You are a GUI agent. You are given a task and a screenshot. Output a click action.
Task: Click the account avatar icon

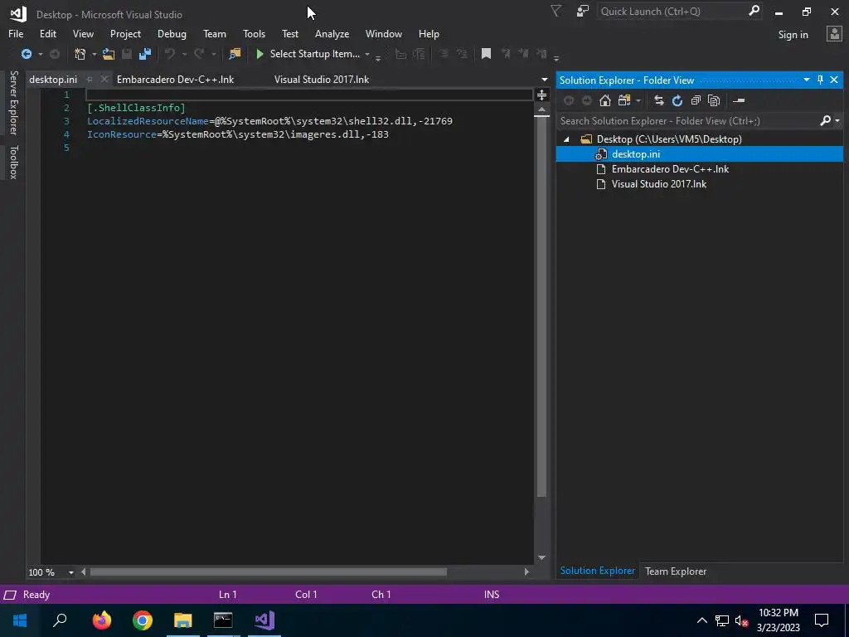pyautogui.click(x=834, y=34)
